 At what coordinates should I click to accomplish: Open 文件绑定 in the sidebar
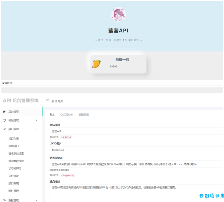point(13,176)
